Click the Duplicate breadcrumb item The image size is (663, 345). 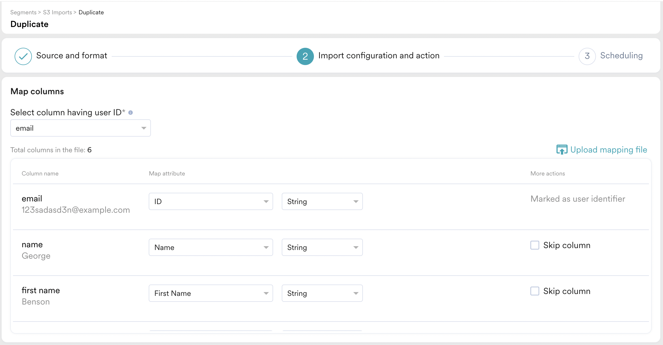(x=91, y=12)
